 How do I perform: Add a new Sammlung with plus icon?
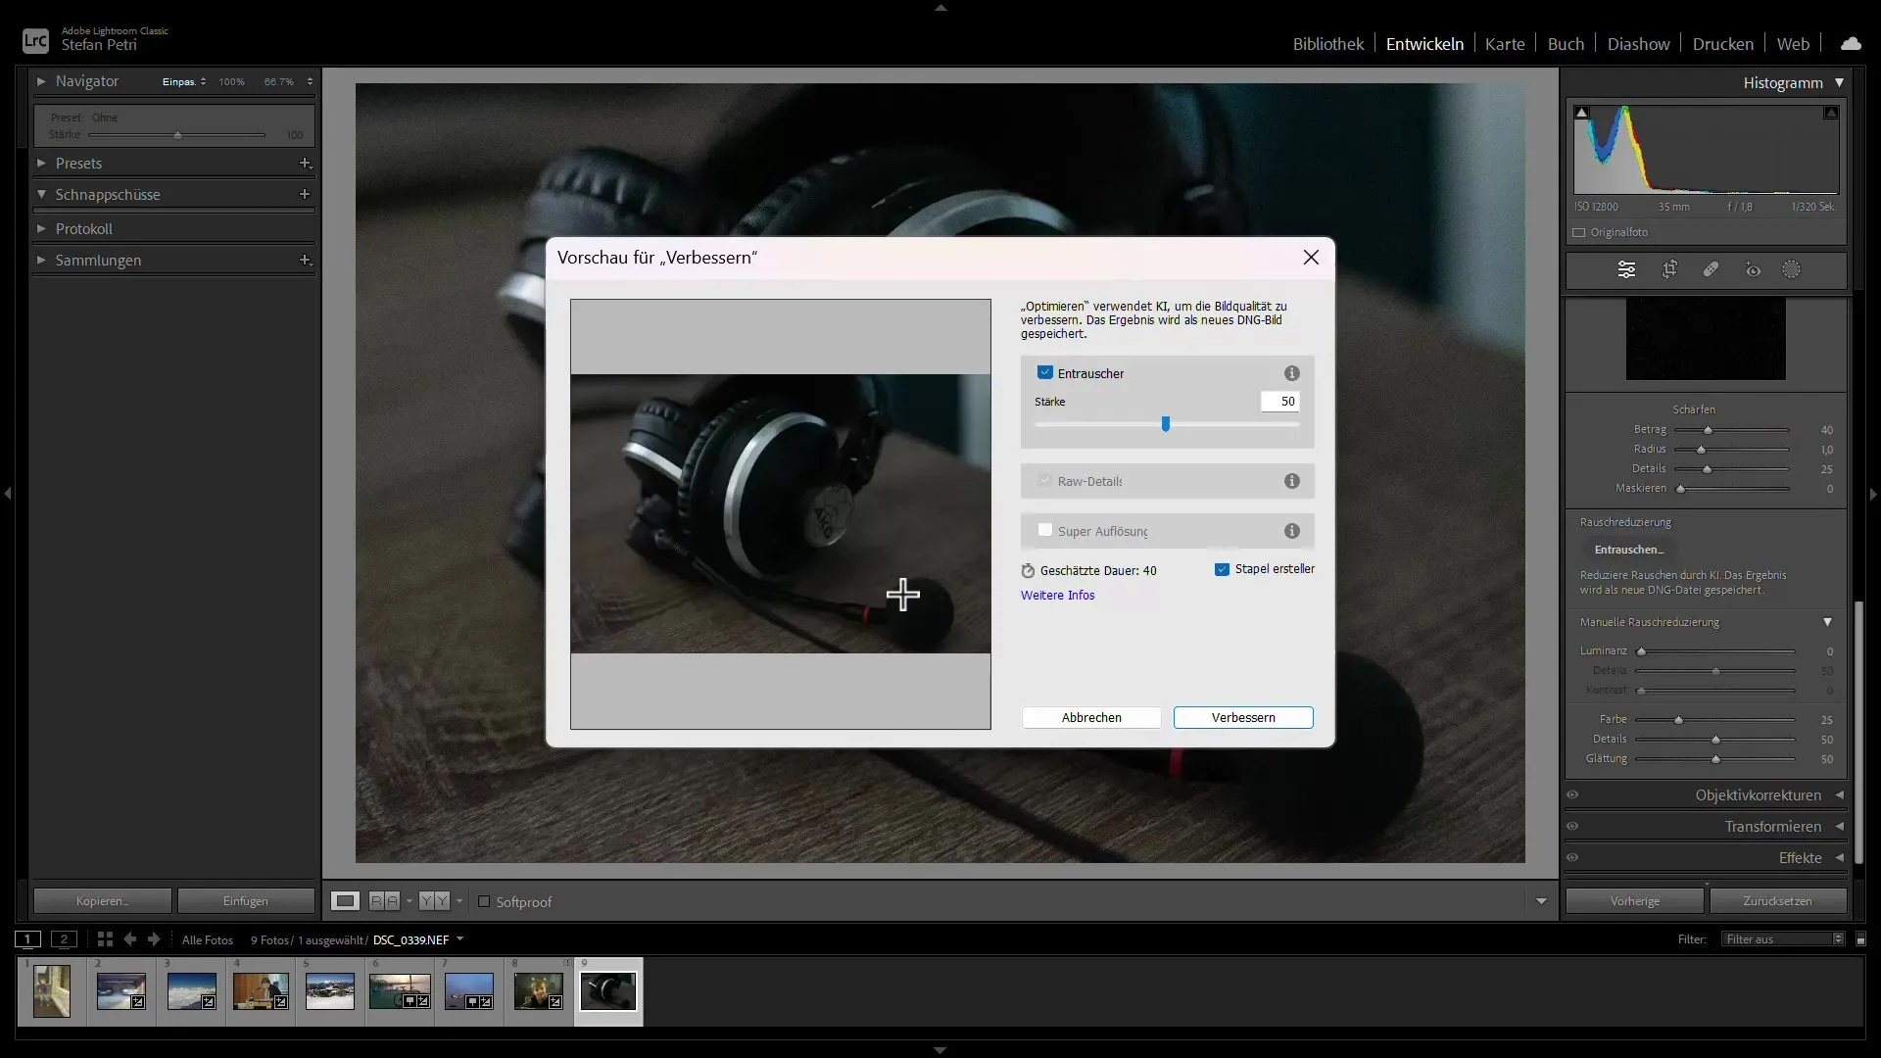point(305,260)
